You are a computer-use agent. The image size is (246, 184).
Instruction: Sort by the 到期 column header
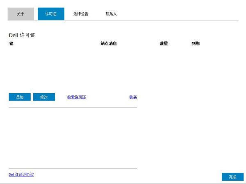[x=195, y=44]
